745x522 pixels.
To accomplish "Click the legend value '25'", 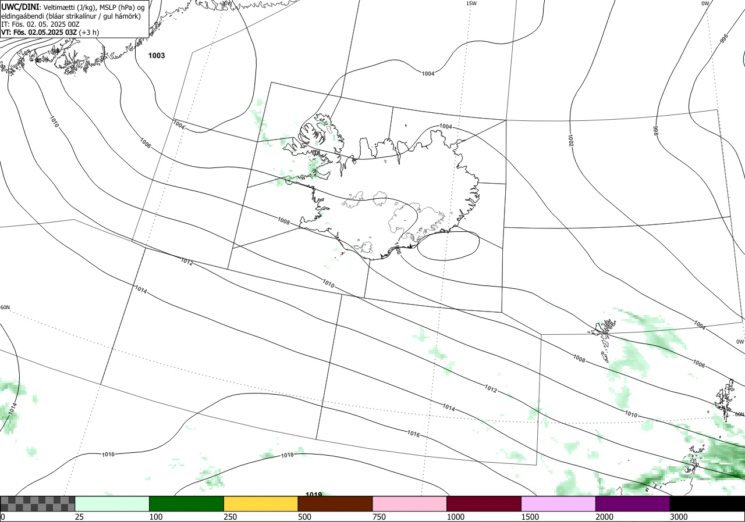I will pyautogui.click(x=79, y=517).
